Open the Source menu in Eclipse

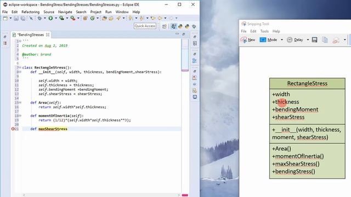[49, 12]
